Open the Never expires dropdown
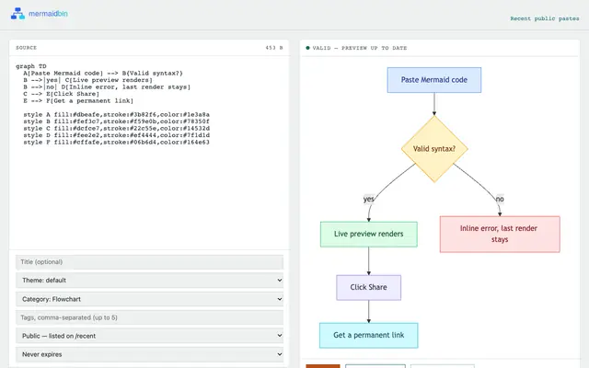 (x=149, y=354)
